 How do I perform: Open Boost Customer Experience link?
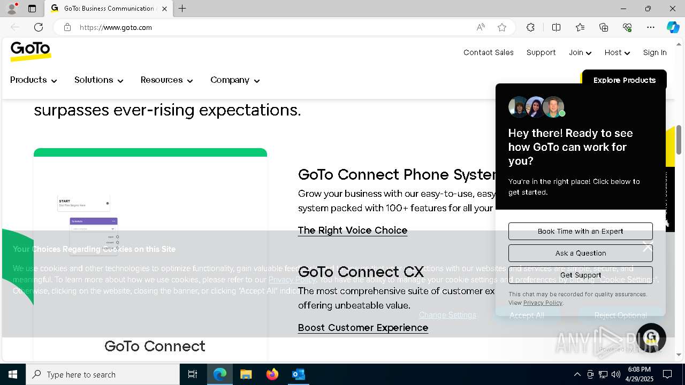tap(363, 328)
